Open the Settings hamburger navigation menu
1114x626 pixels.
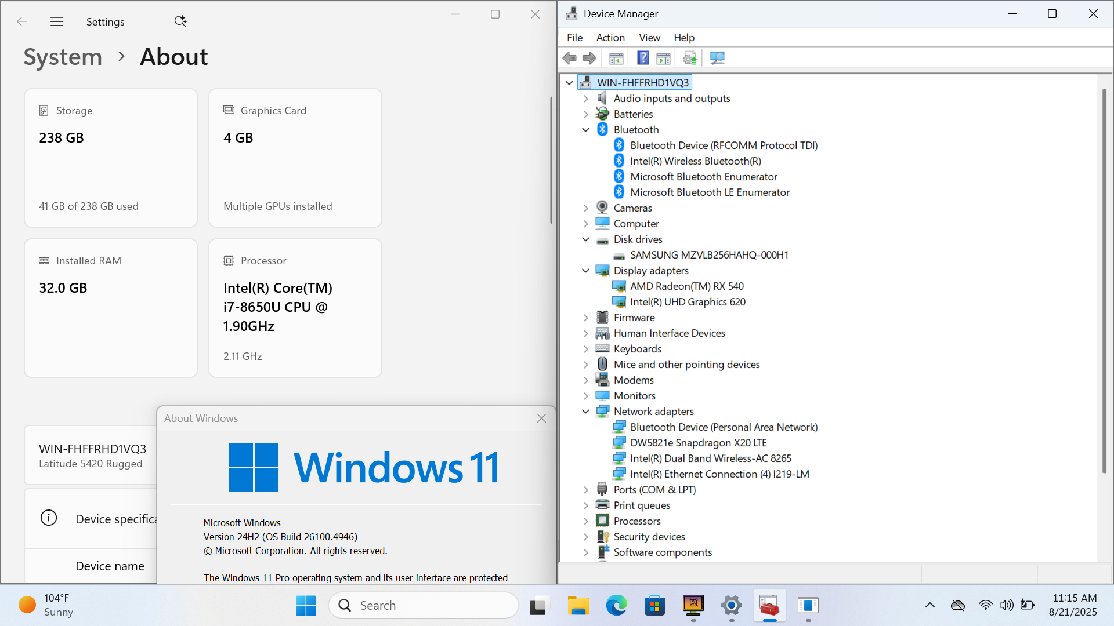pos(57,21)
